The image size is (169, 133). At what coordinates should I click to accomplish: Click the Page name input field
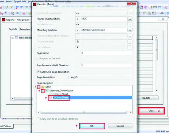pos(106,53)
